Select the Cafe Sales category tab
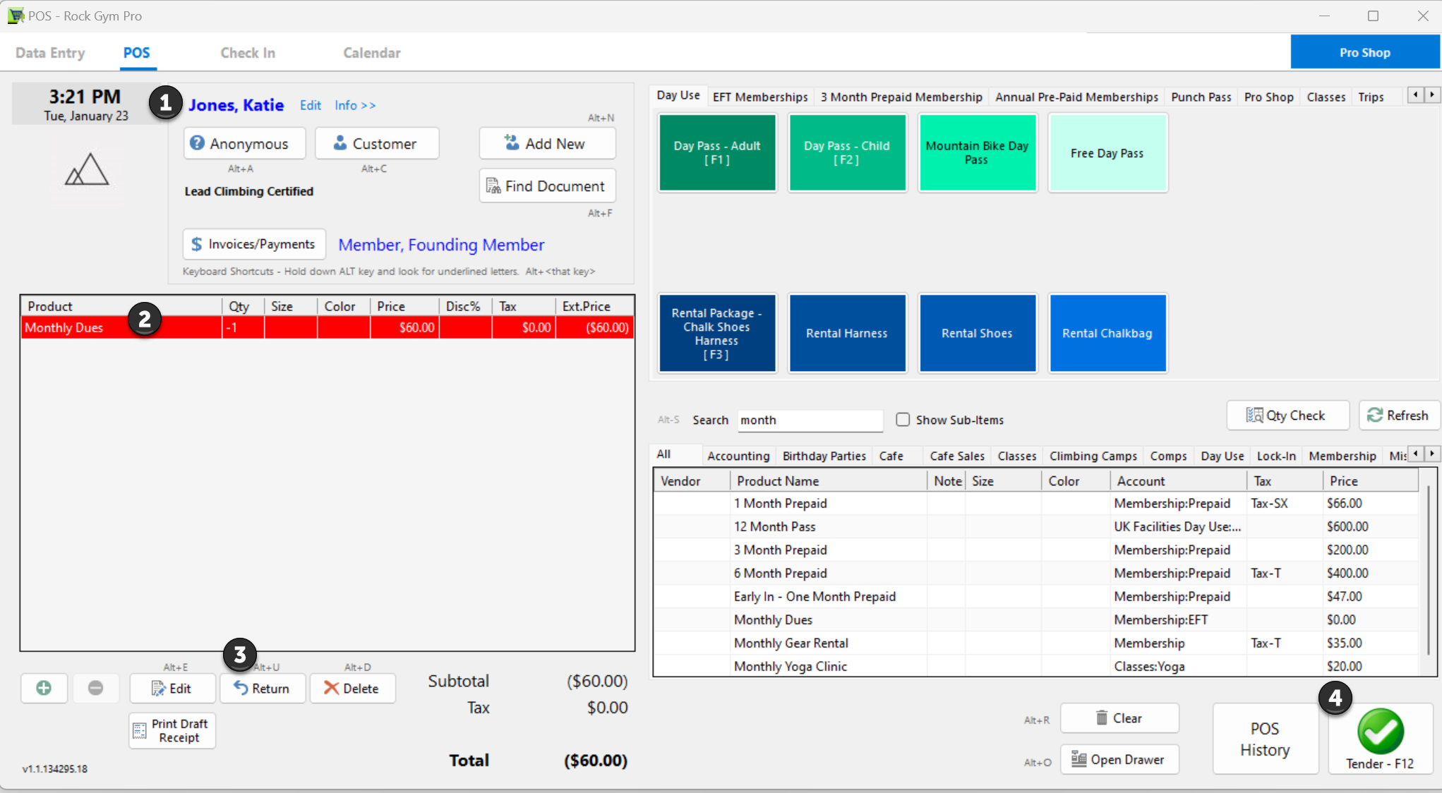Image resolution: width=1442 pixels, height=793 pixels. point(956,456)
